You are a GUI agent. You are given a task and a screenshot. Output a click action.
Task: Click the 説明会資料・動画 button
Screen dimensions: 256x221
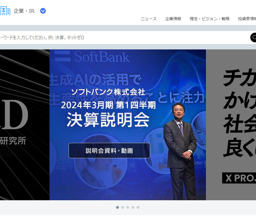(109, 151)
